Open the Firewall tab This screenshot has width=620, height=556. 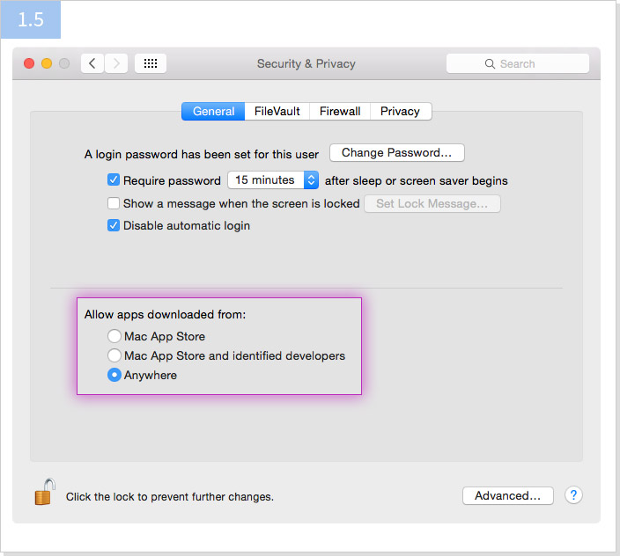(x=340, y=111)
